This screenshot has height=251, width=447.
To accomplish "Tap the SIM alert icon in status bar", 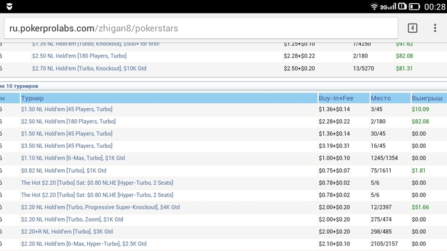I will tap(402, 6).
